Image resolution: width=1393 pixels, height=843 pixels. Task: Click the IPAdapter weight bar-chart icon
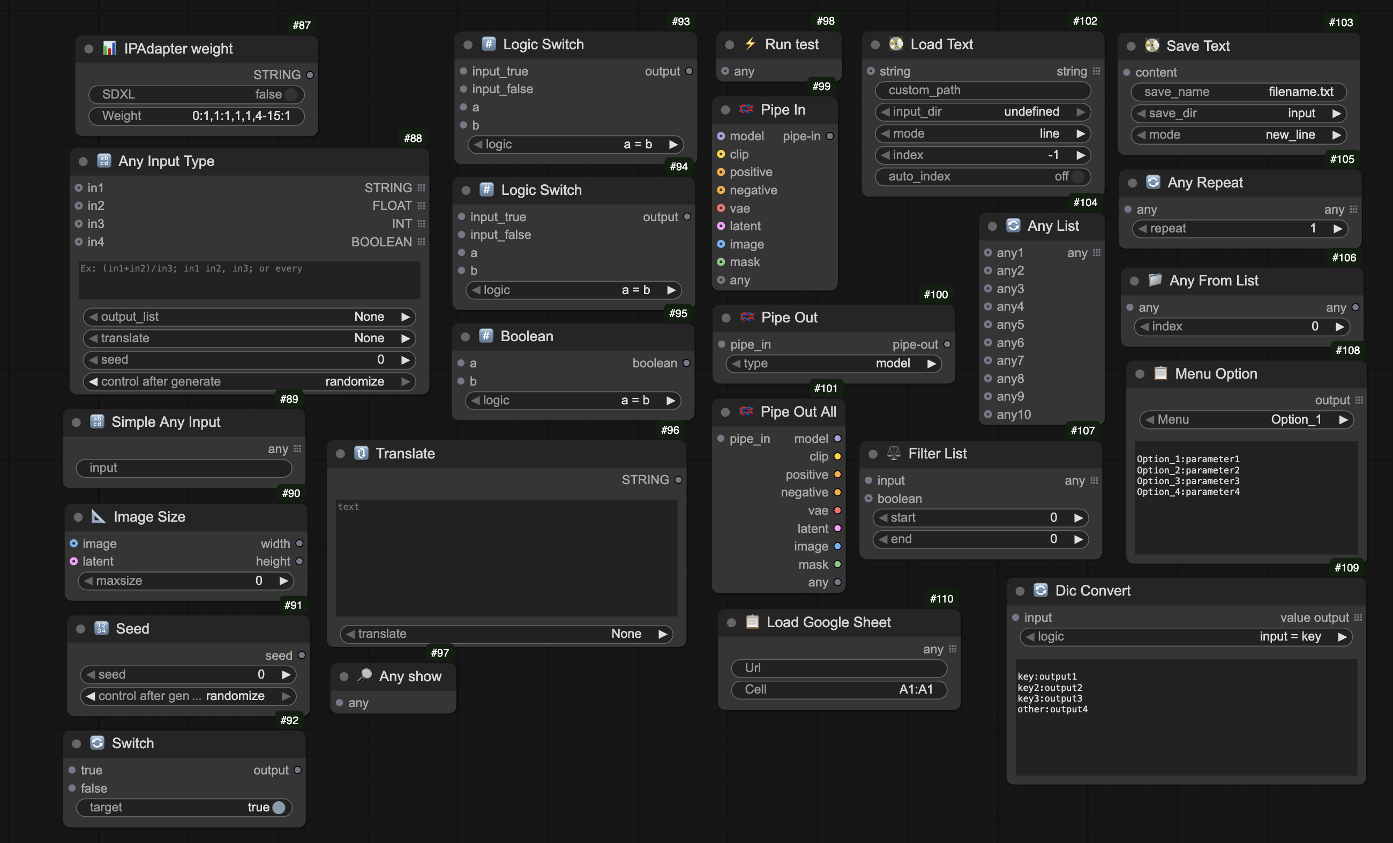pos(109,49)
